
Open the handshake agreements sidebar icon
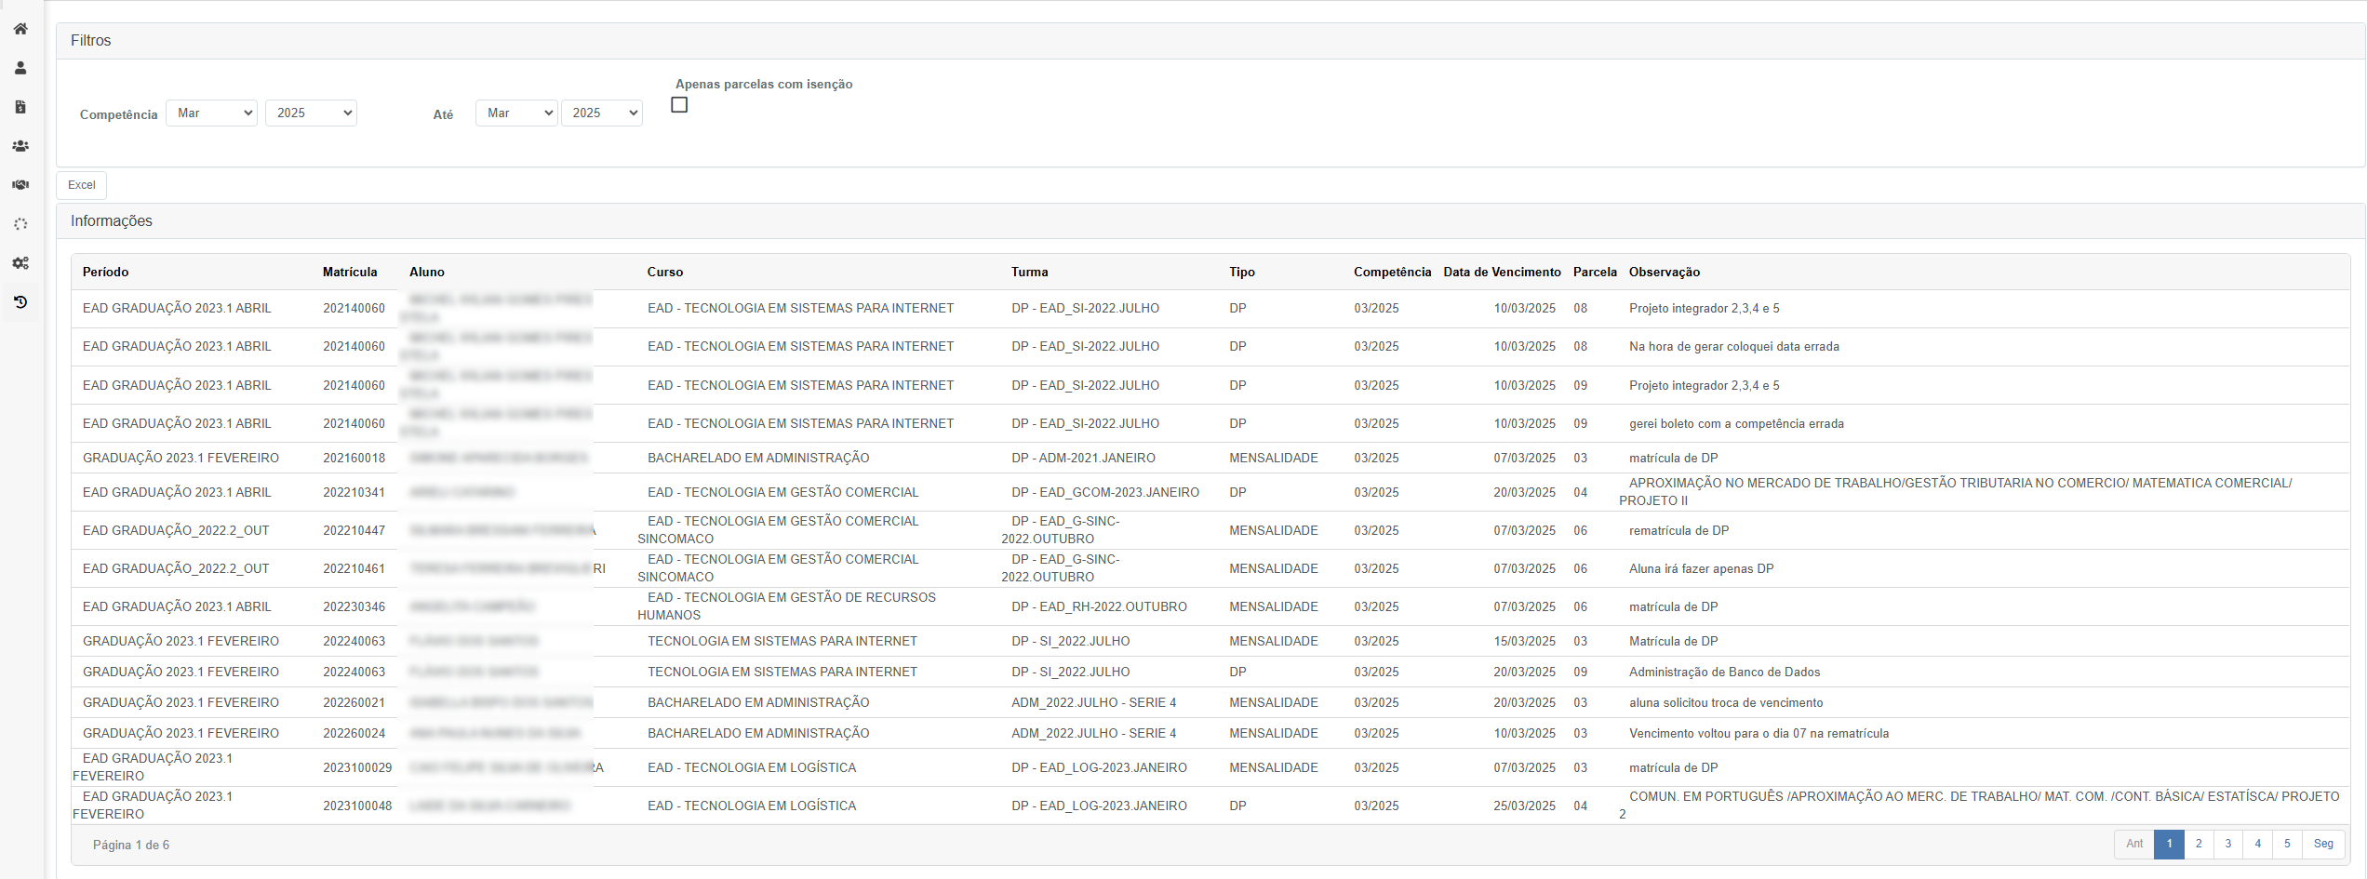tap(20, 185)
